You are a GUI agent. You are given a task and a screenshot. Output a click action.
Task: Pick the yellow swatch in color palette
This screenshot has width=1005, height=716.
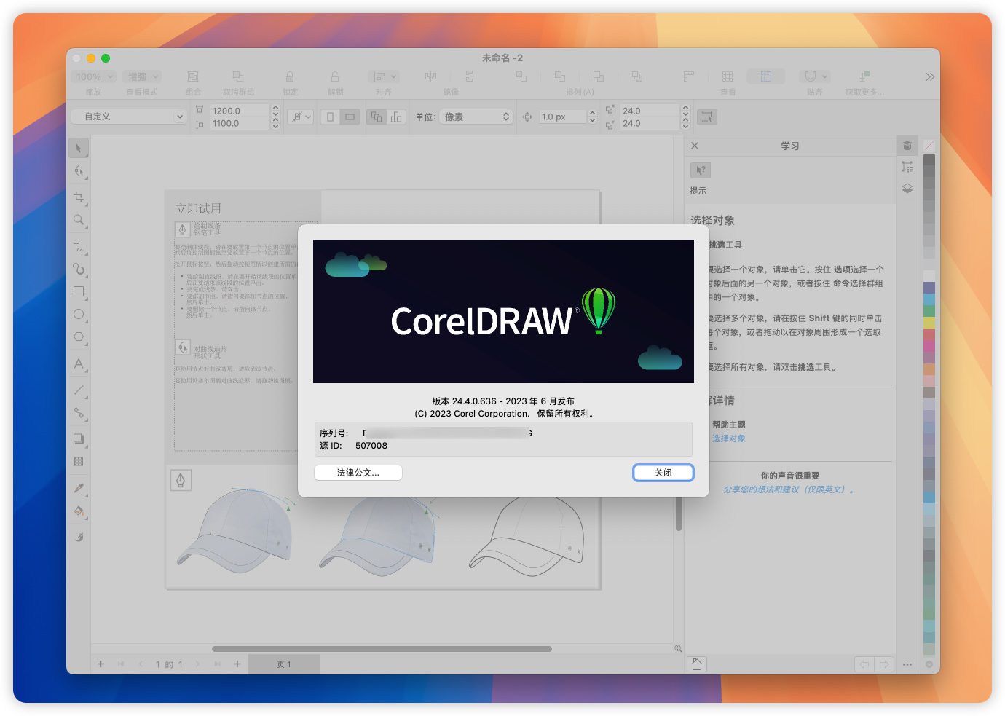(929, 322)
